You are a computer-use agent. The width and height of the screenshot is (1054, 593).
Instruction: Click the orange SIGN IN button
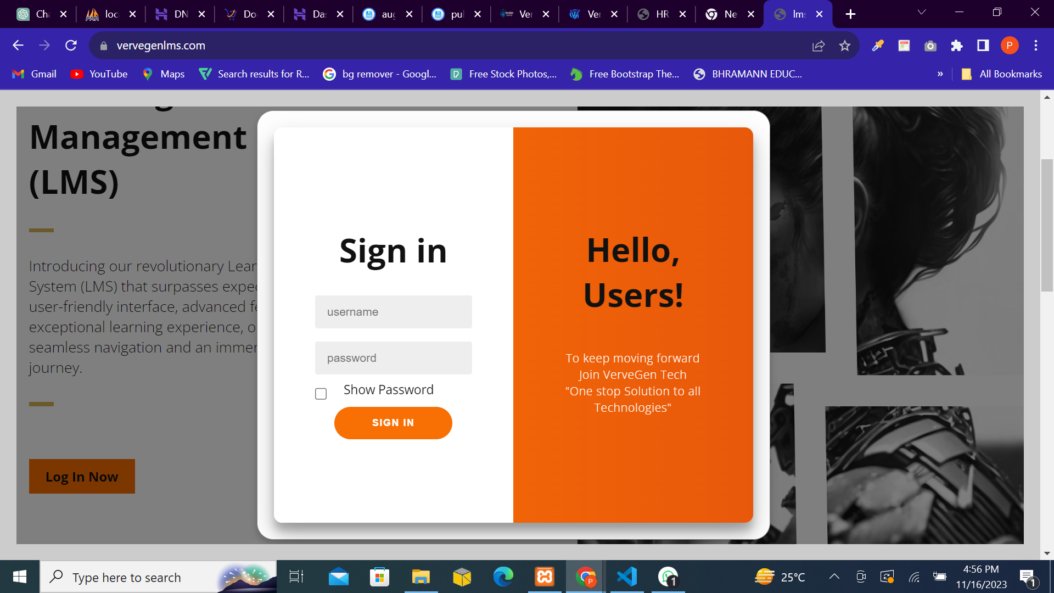click(393, 423)
